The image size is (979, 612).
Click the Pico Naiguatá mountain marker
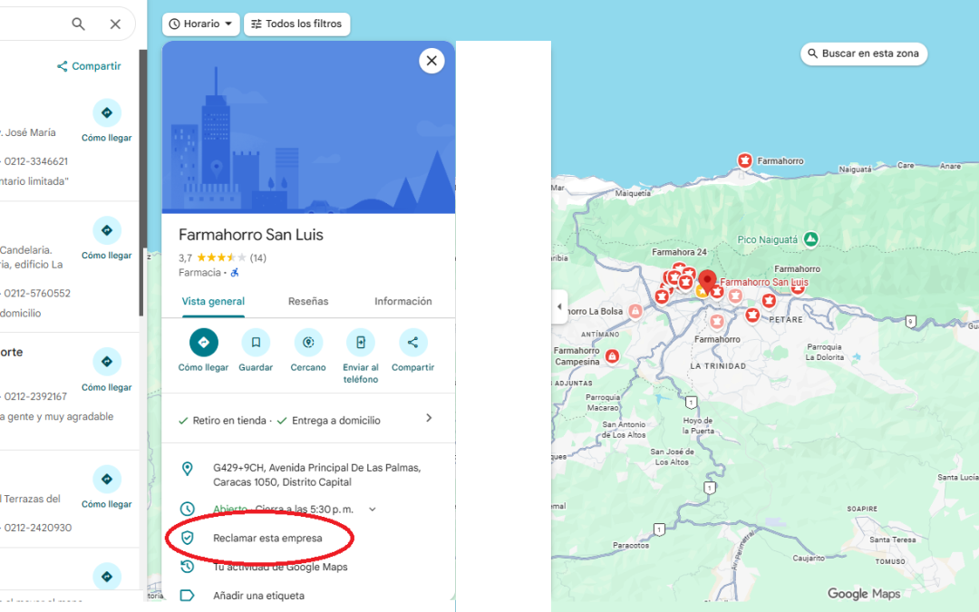tap(810, 239)
